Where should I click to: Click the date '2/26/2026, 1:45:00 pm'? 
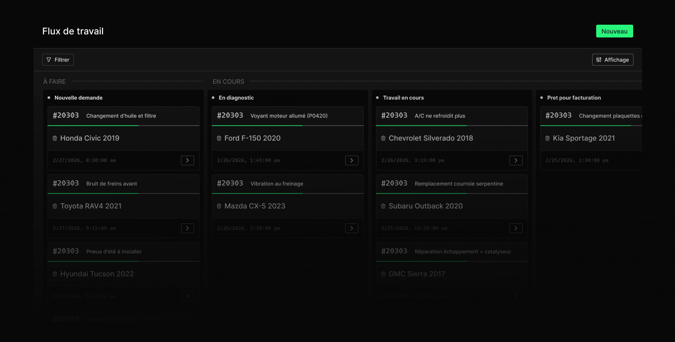(x=248, y=160)
